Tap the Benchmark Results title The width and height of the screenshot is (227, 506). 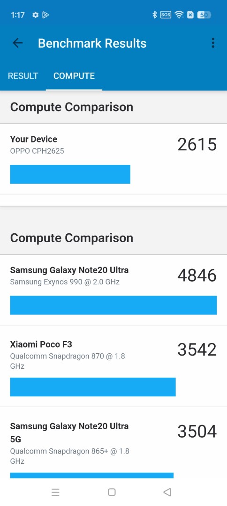pyautogui.click(x=92, y=43)
